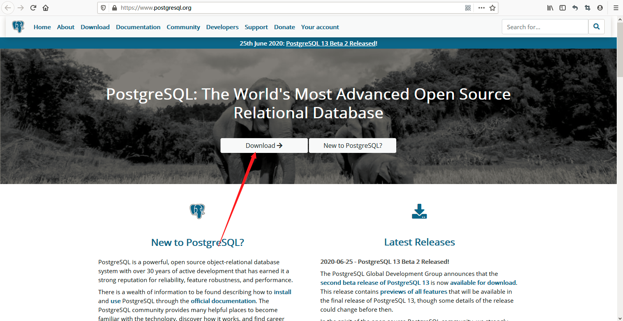The height and width of the screenshot is (321, 623).
Task: Open the browser home page icon
Action: coord(46,8)
